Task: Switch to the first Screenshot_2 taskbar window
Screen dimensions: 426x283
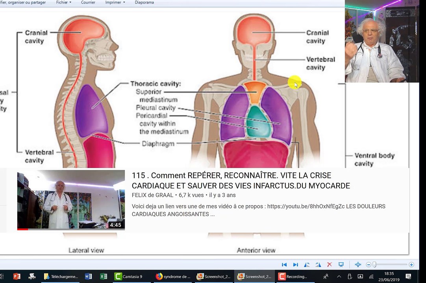Action: (x=214, y=276)
